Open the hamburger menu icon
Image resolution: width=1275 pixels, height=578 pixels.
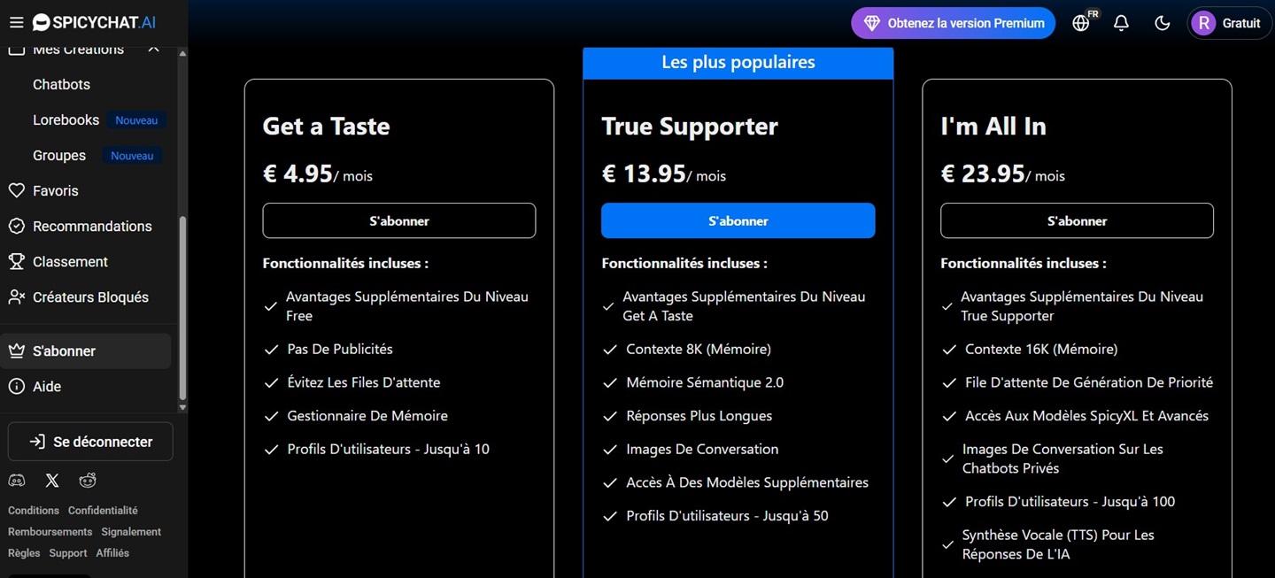click(x=16, y=22)
